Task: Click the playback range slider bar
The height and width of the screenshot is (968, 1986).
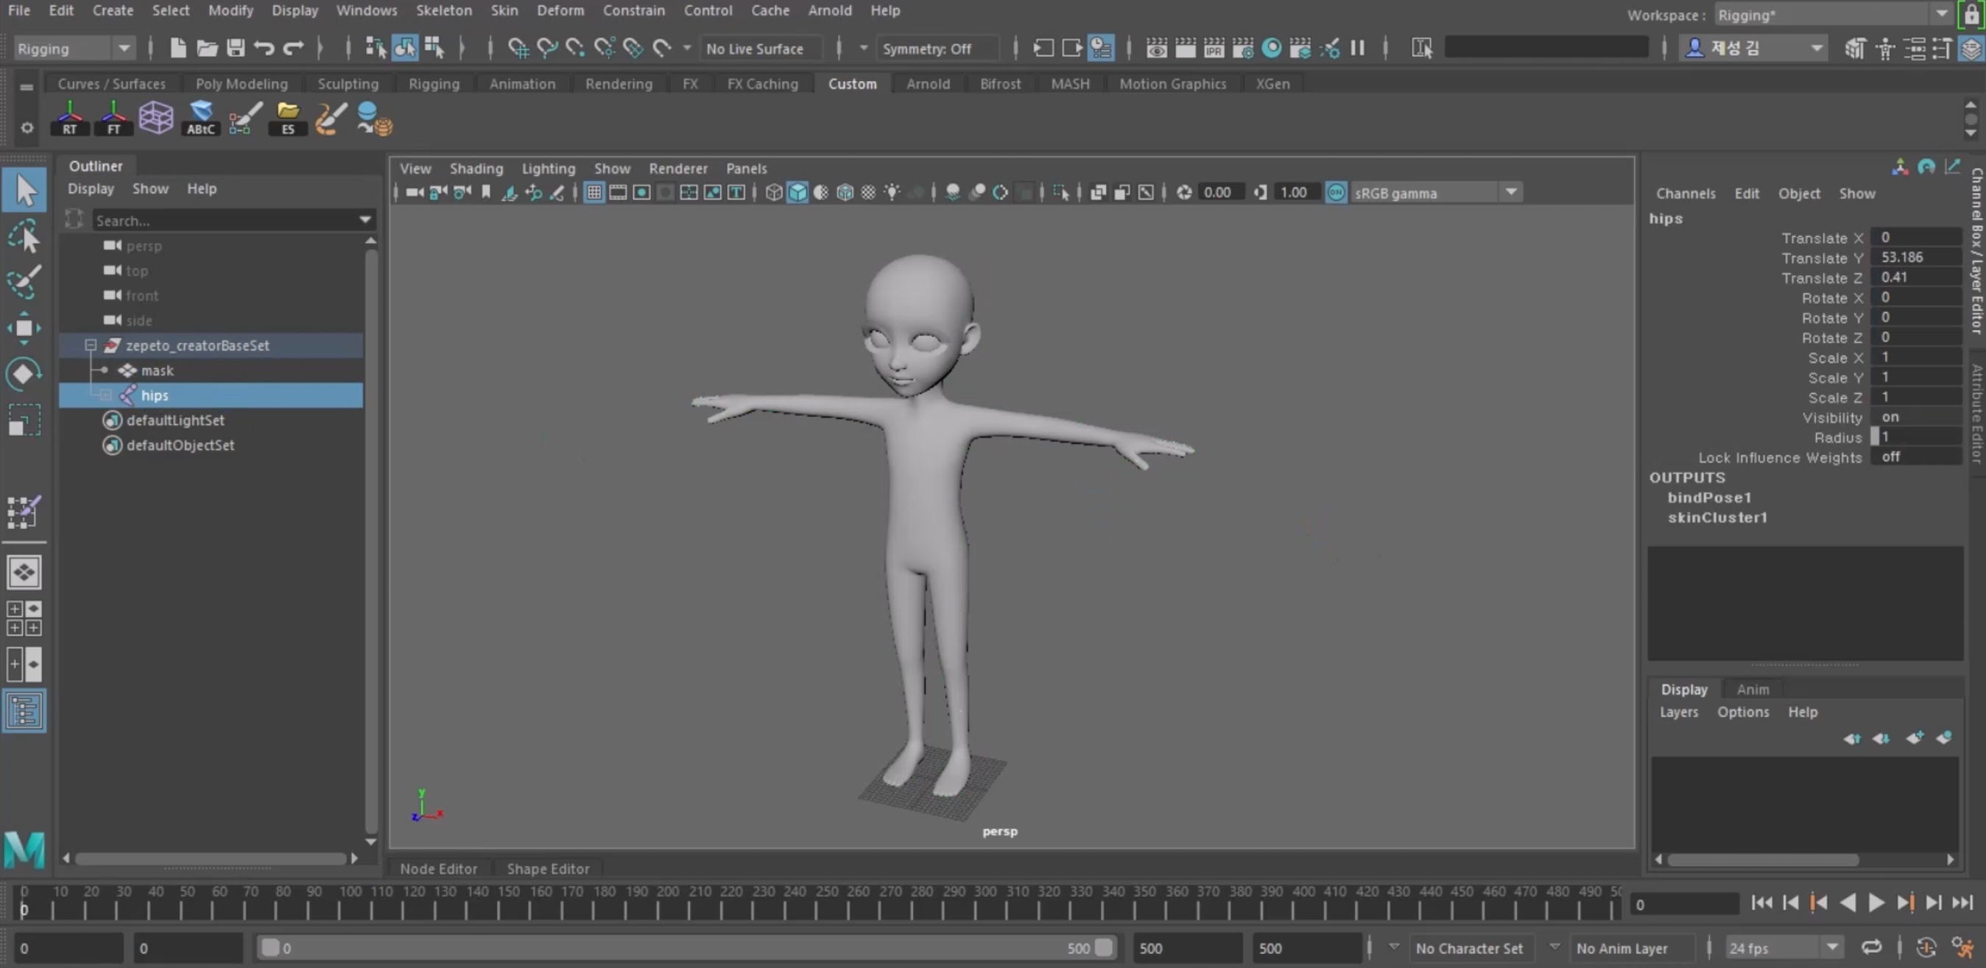Action: (x=686, y=948)
